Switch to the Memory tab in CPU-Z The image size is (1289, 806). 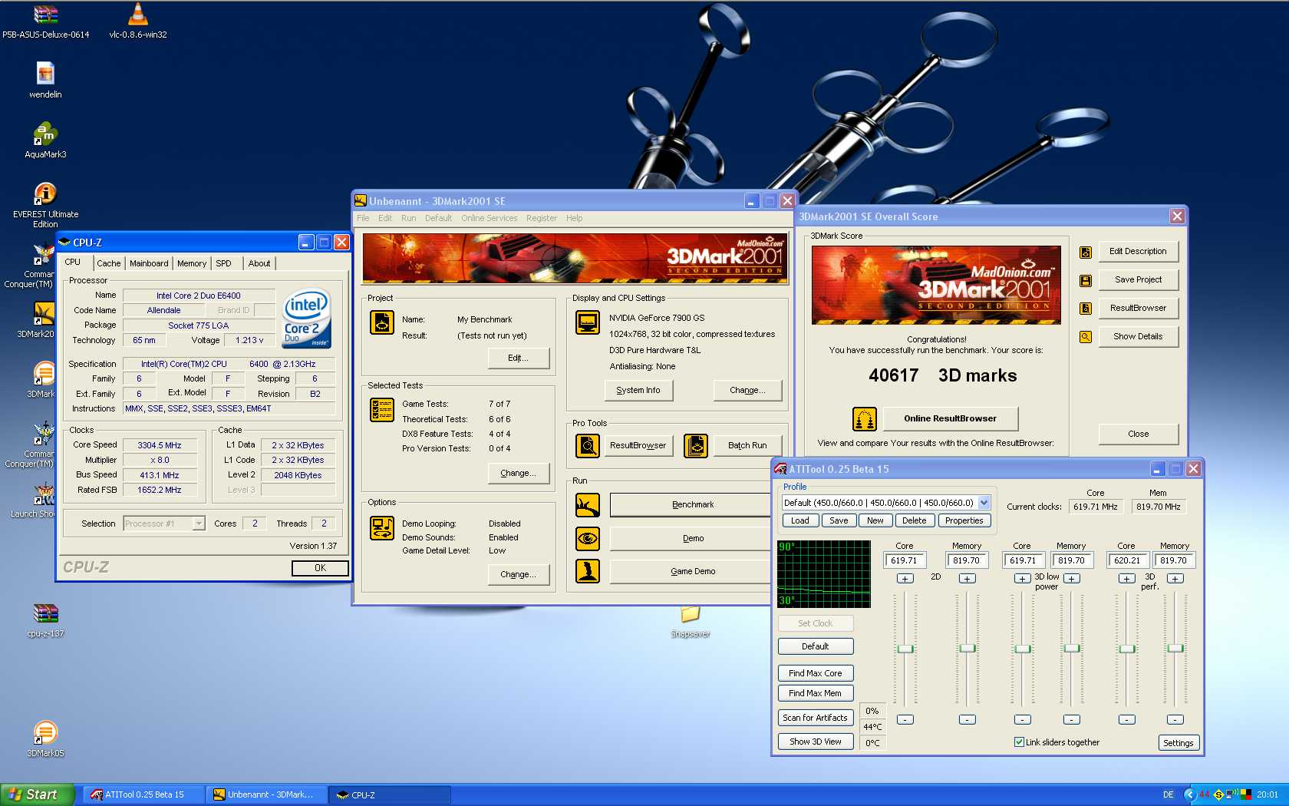[192, 263]
